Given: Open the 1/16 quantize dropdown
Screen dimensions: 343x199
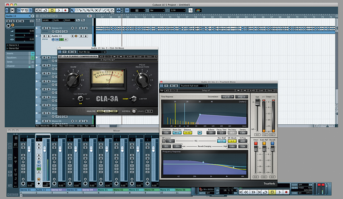Looking at the screenshot, I should (178, 10).
